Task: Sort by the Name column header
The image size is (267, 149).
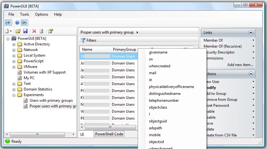Action: tap(95, 49)
